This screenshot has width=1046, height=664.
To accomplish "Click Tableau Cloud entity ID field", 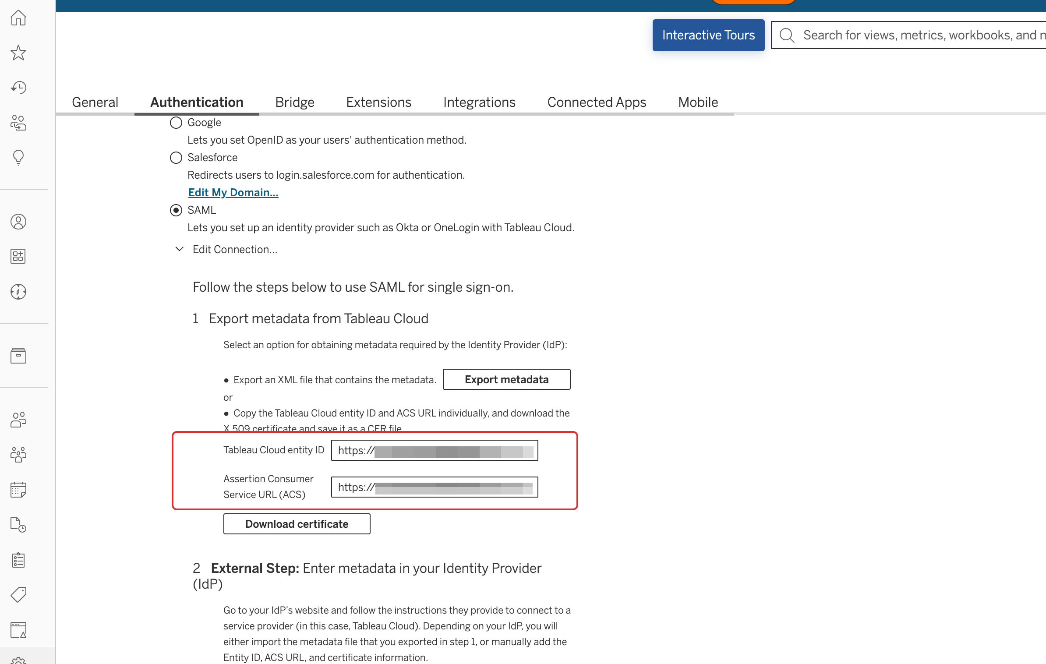I will [x=435, y=450].
